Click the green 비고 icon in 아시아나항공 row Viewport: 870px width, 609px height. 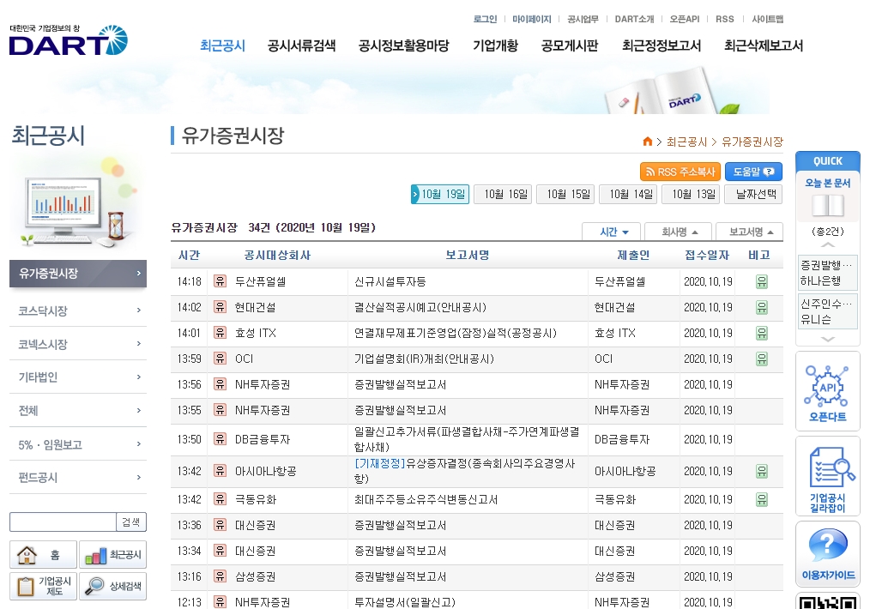[x=762, y=472]
